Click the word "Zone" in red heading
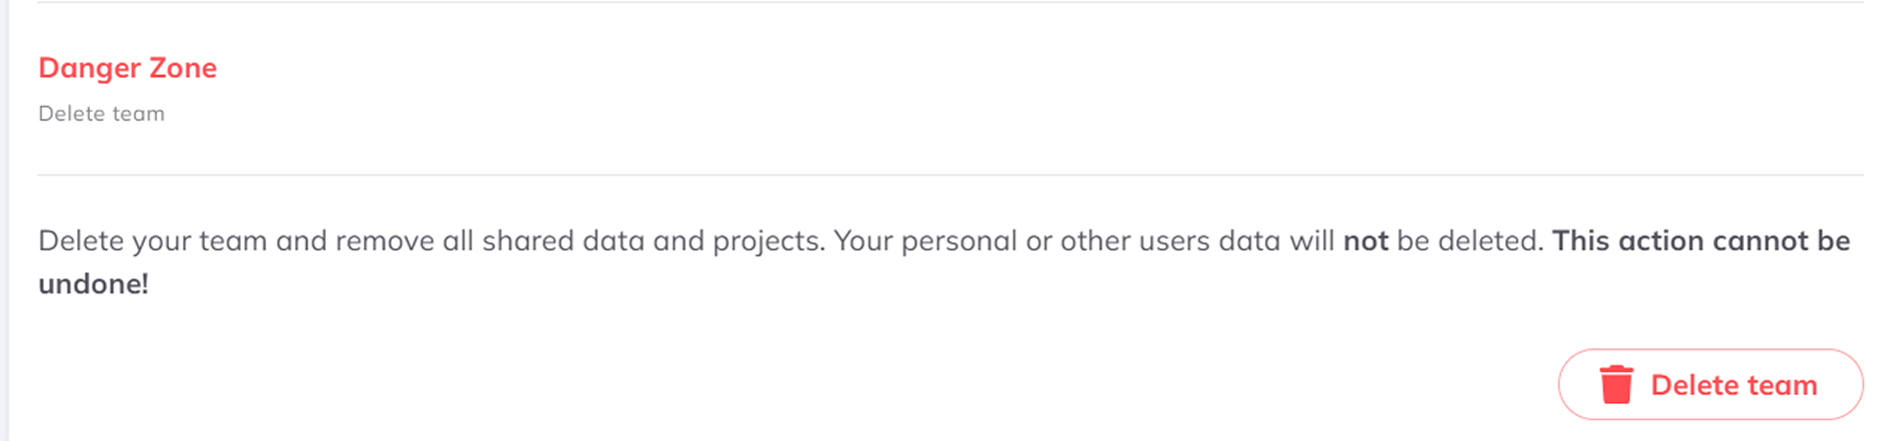The width and height of the screenshot is (1891, 441). [x=183, y=68]
